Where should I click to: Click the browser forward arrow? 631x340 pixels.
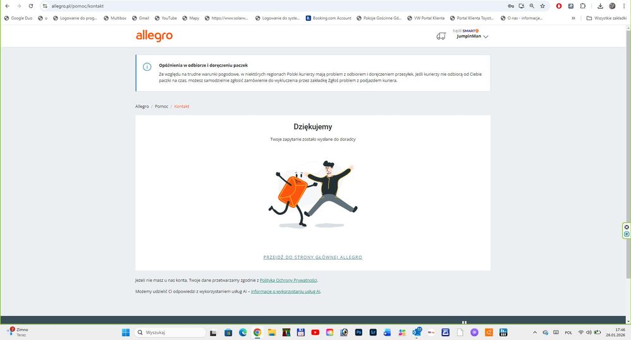19,6
